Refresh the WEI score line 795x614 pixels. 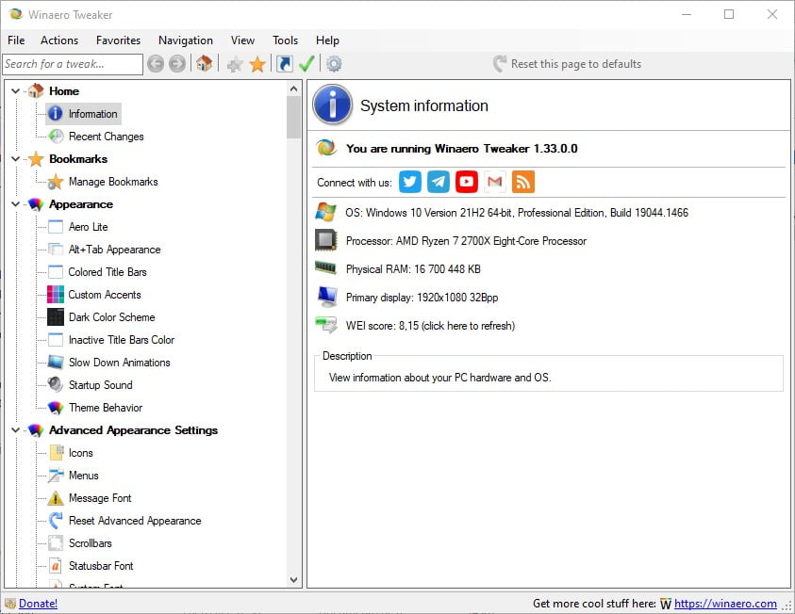click(430, 326)
